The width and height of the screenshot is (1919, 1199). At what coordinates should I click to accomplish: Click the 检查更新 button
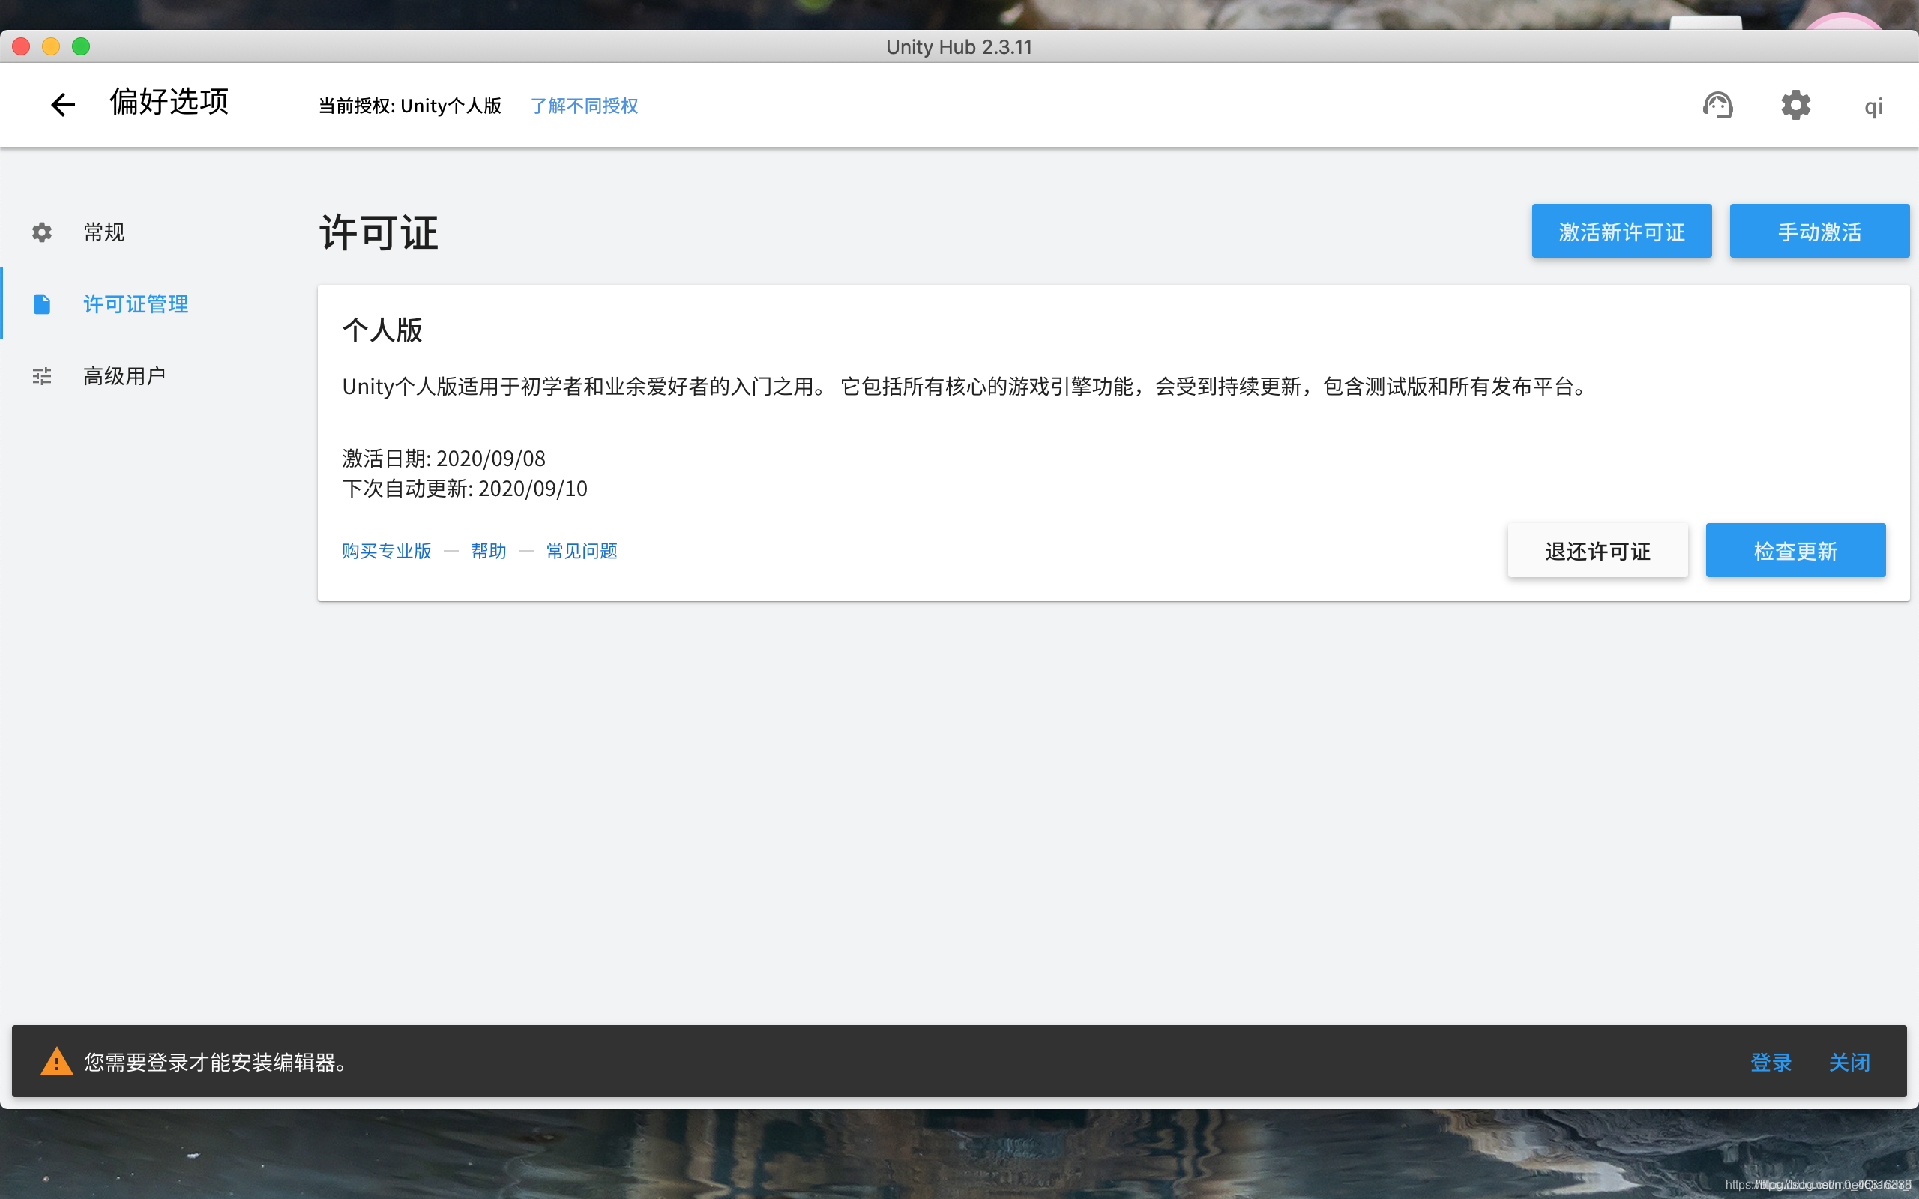pos(1795,550)
